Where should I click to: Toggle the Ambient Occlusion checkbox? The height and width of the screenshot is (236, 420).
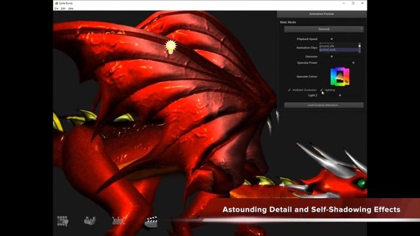click(x=289, y=90)
